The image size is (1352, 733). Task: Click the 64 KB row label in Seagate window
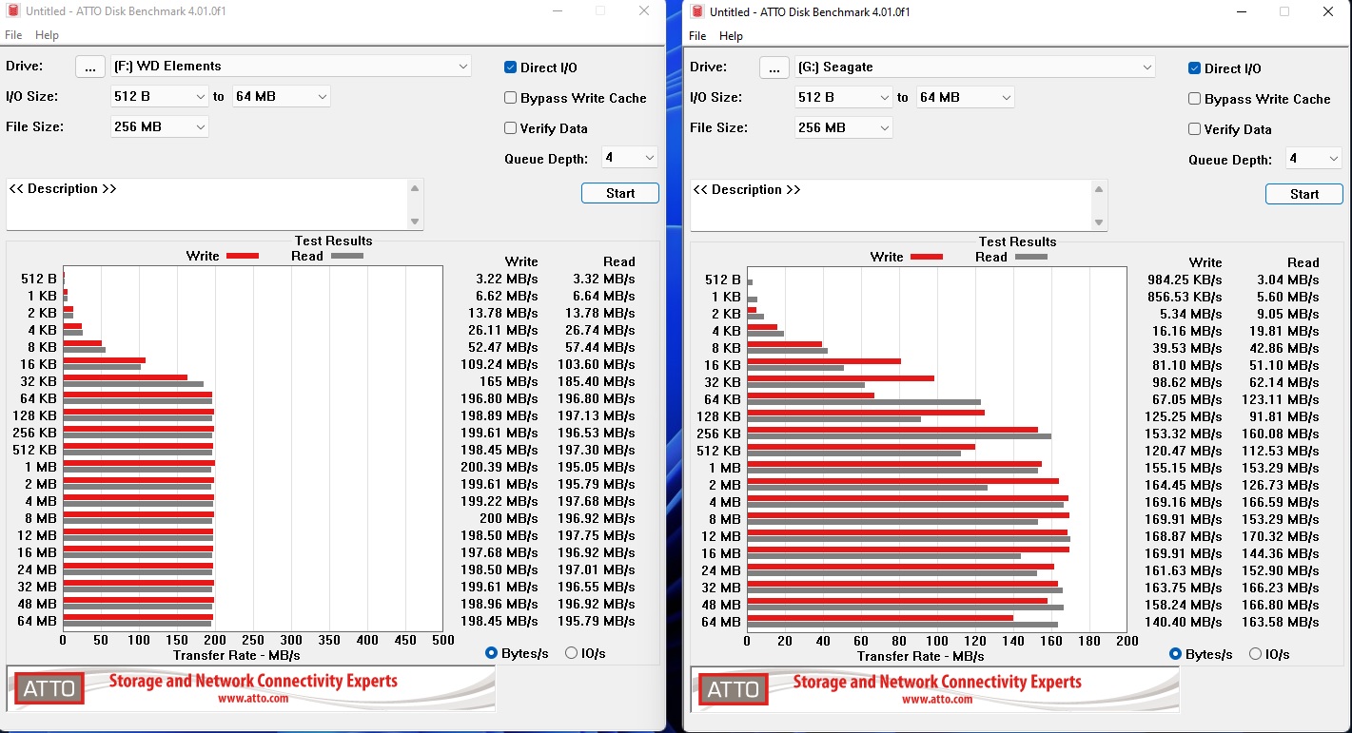(719, 399)
